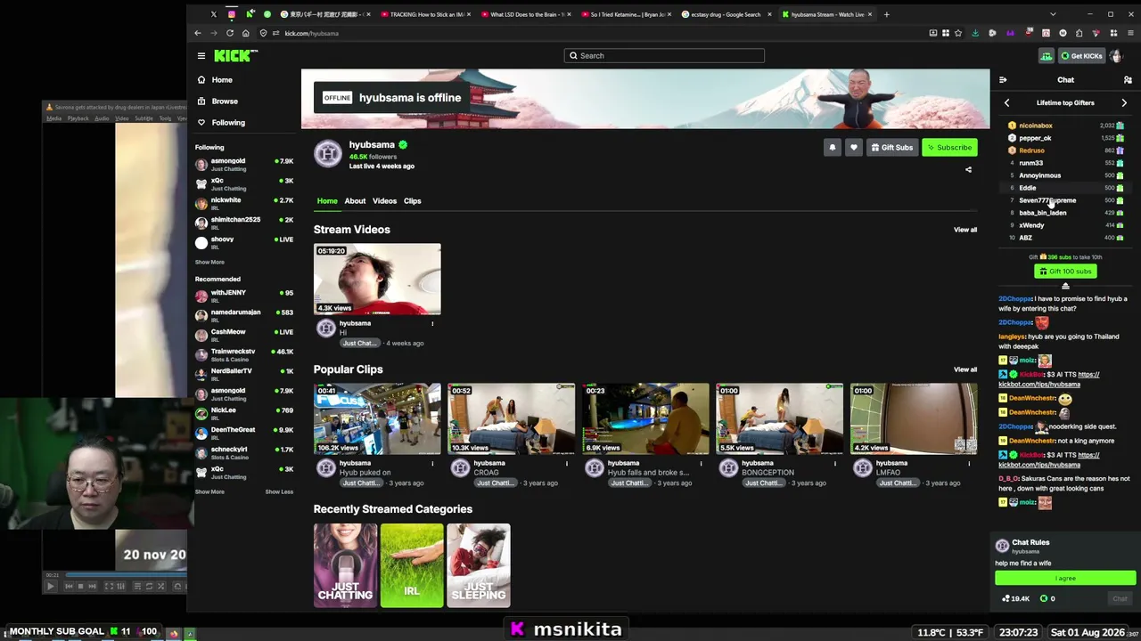Click the bookmark star in the address bar

(958, 33)
